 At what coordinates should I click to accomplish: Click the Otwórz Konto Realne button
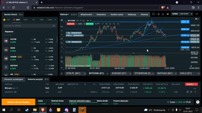(x=18, y=102)
